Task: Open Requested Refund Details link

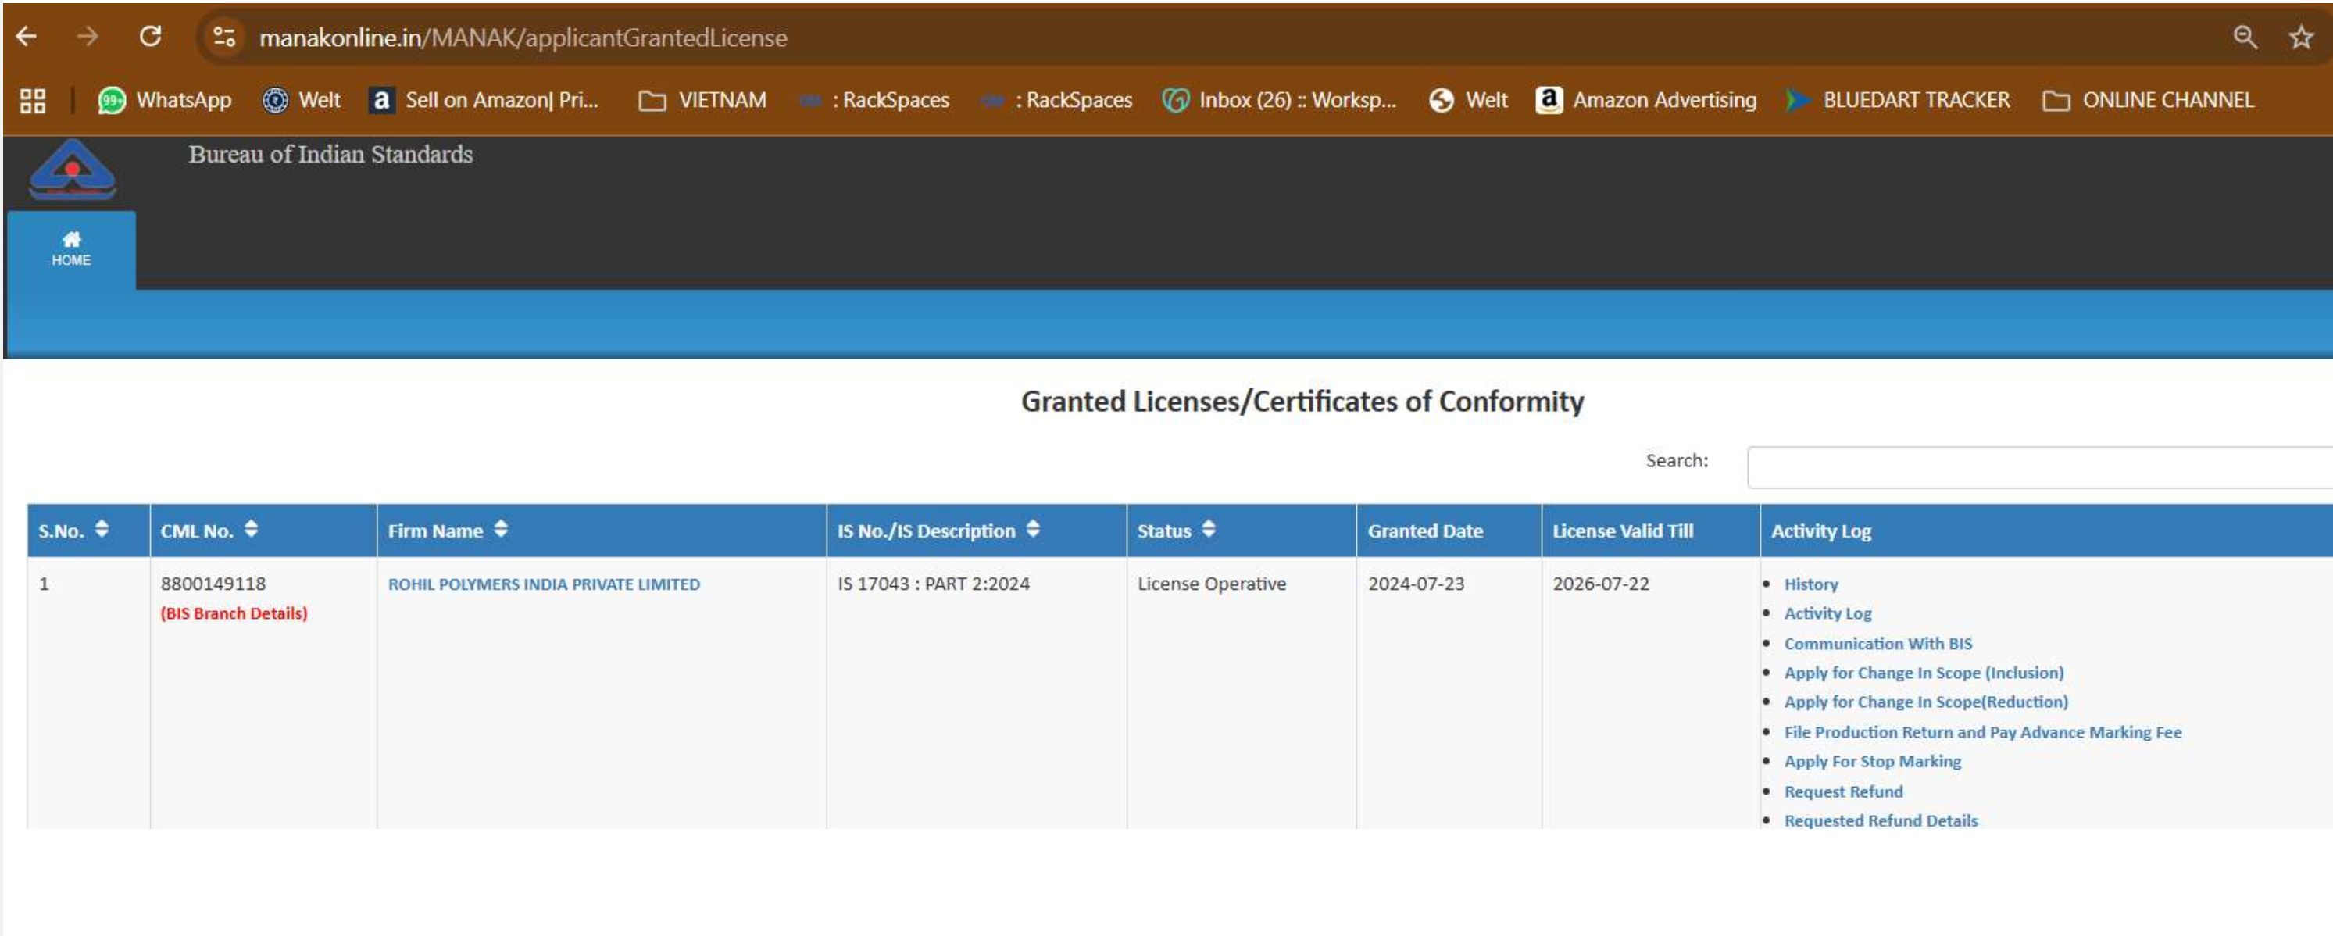Action: [x=1880, y=821]
